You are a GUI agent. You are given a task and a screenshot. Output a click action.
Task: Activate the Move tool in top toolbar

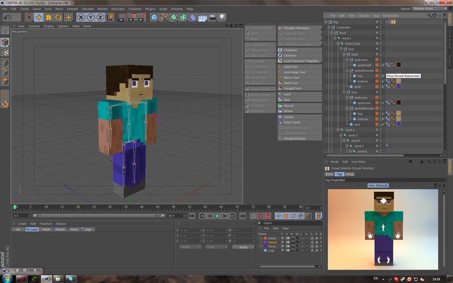39,18
